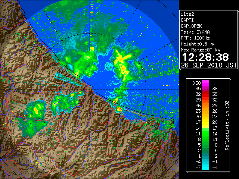Viewport: 239px width, 179px height.
Task: Pick the magenta swatch atop the color scale
Action: tap(205, 83)
